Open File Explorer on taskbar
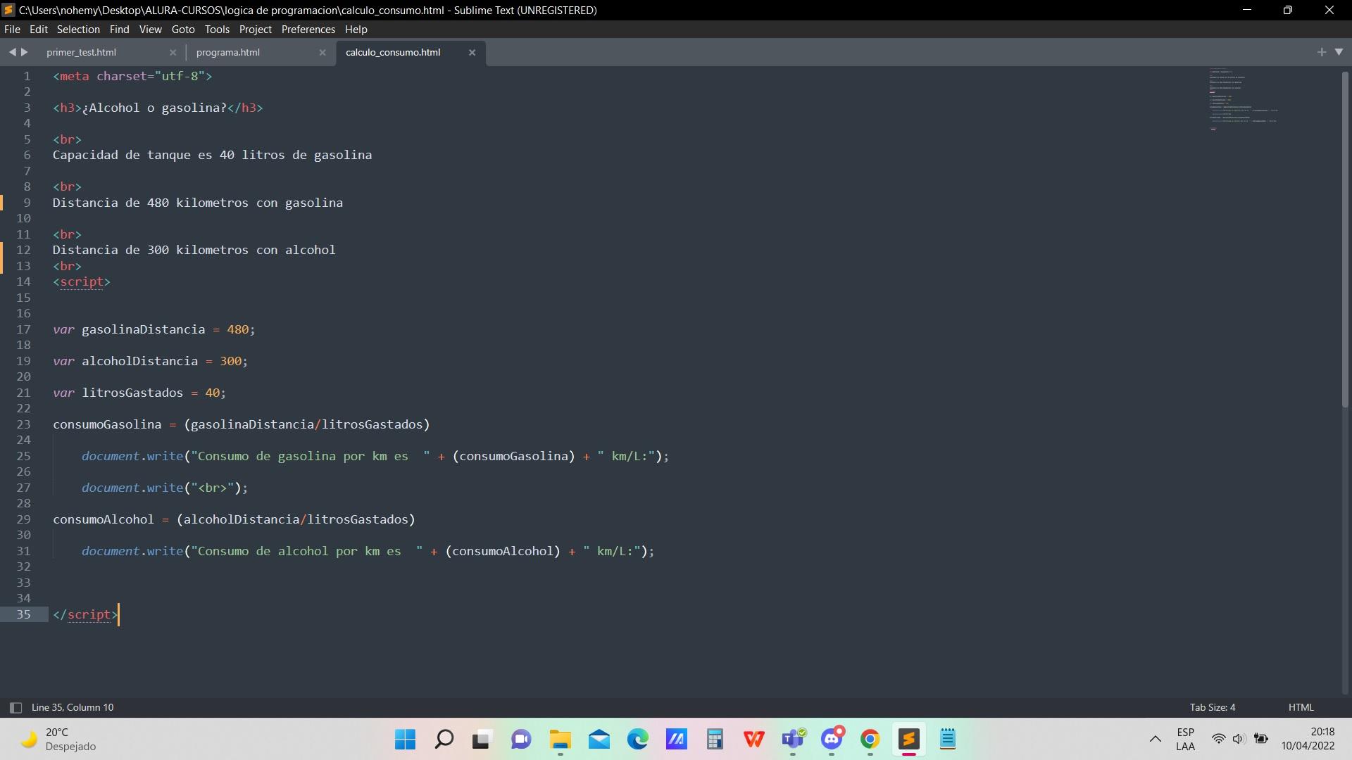 [561, 739]
